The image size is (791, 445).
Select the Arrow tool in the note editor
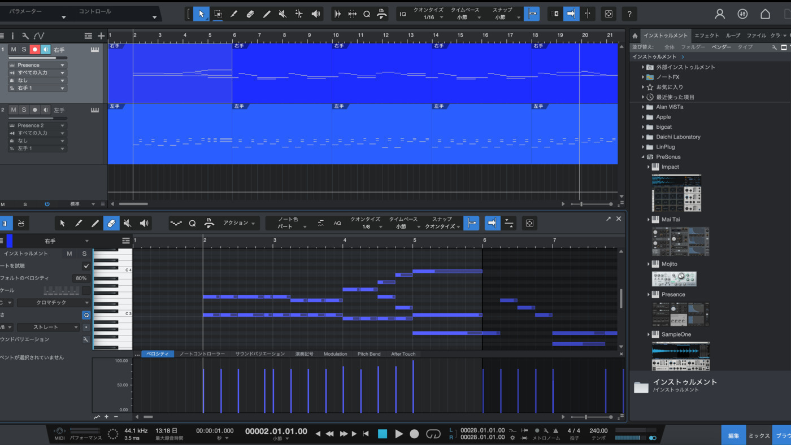pyautogui.click(x=63, y=224)
